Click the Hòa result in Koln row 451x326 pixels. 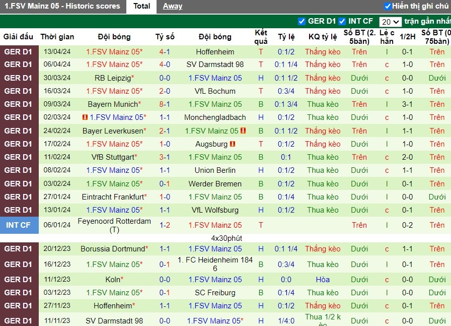323,279
